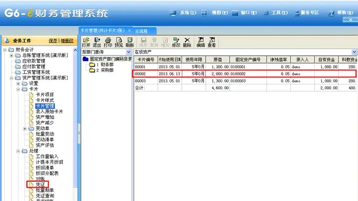This screenshot has width=358, height=201.
Task: Open the 服务专区 menu
Action: tap(306, 13)
